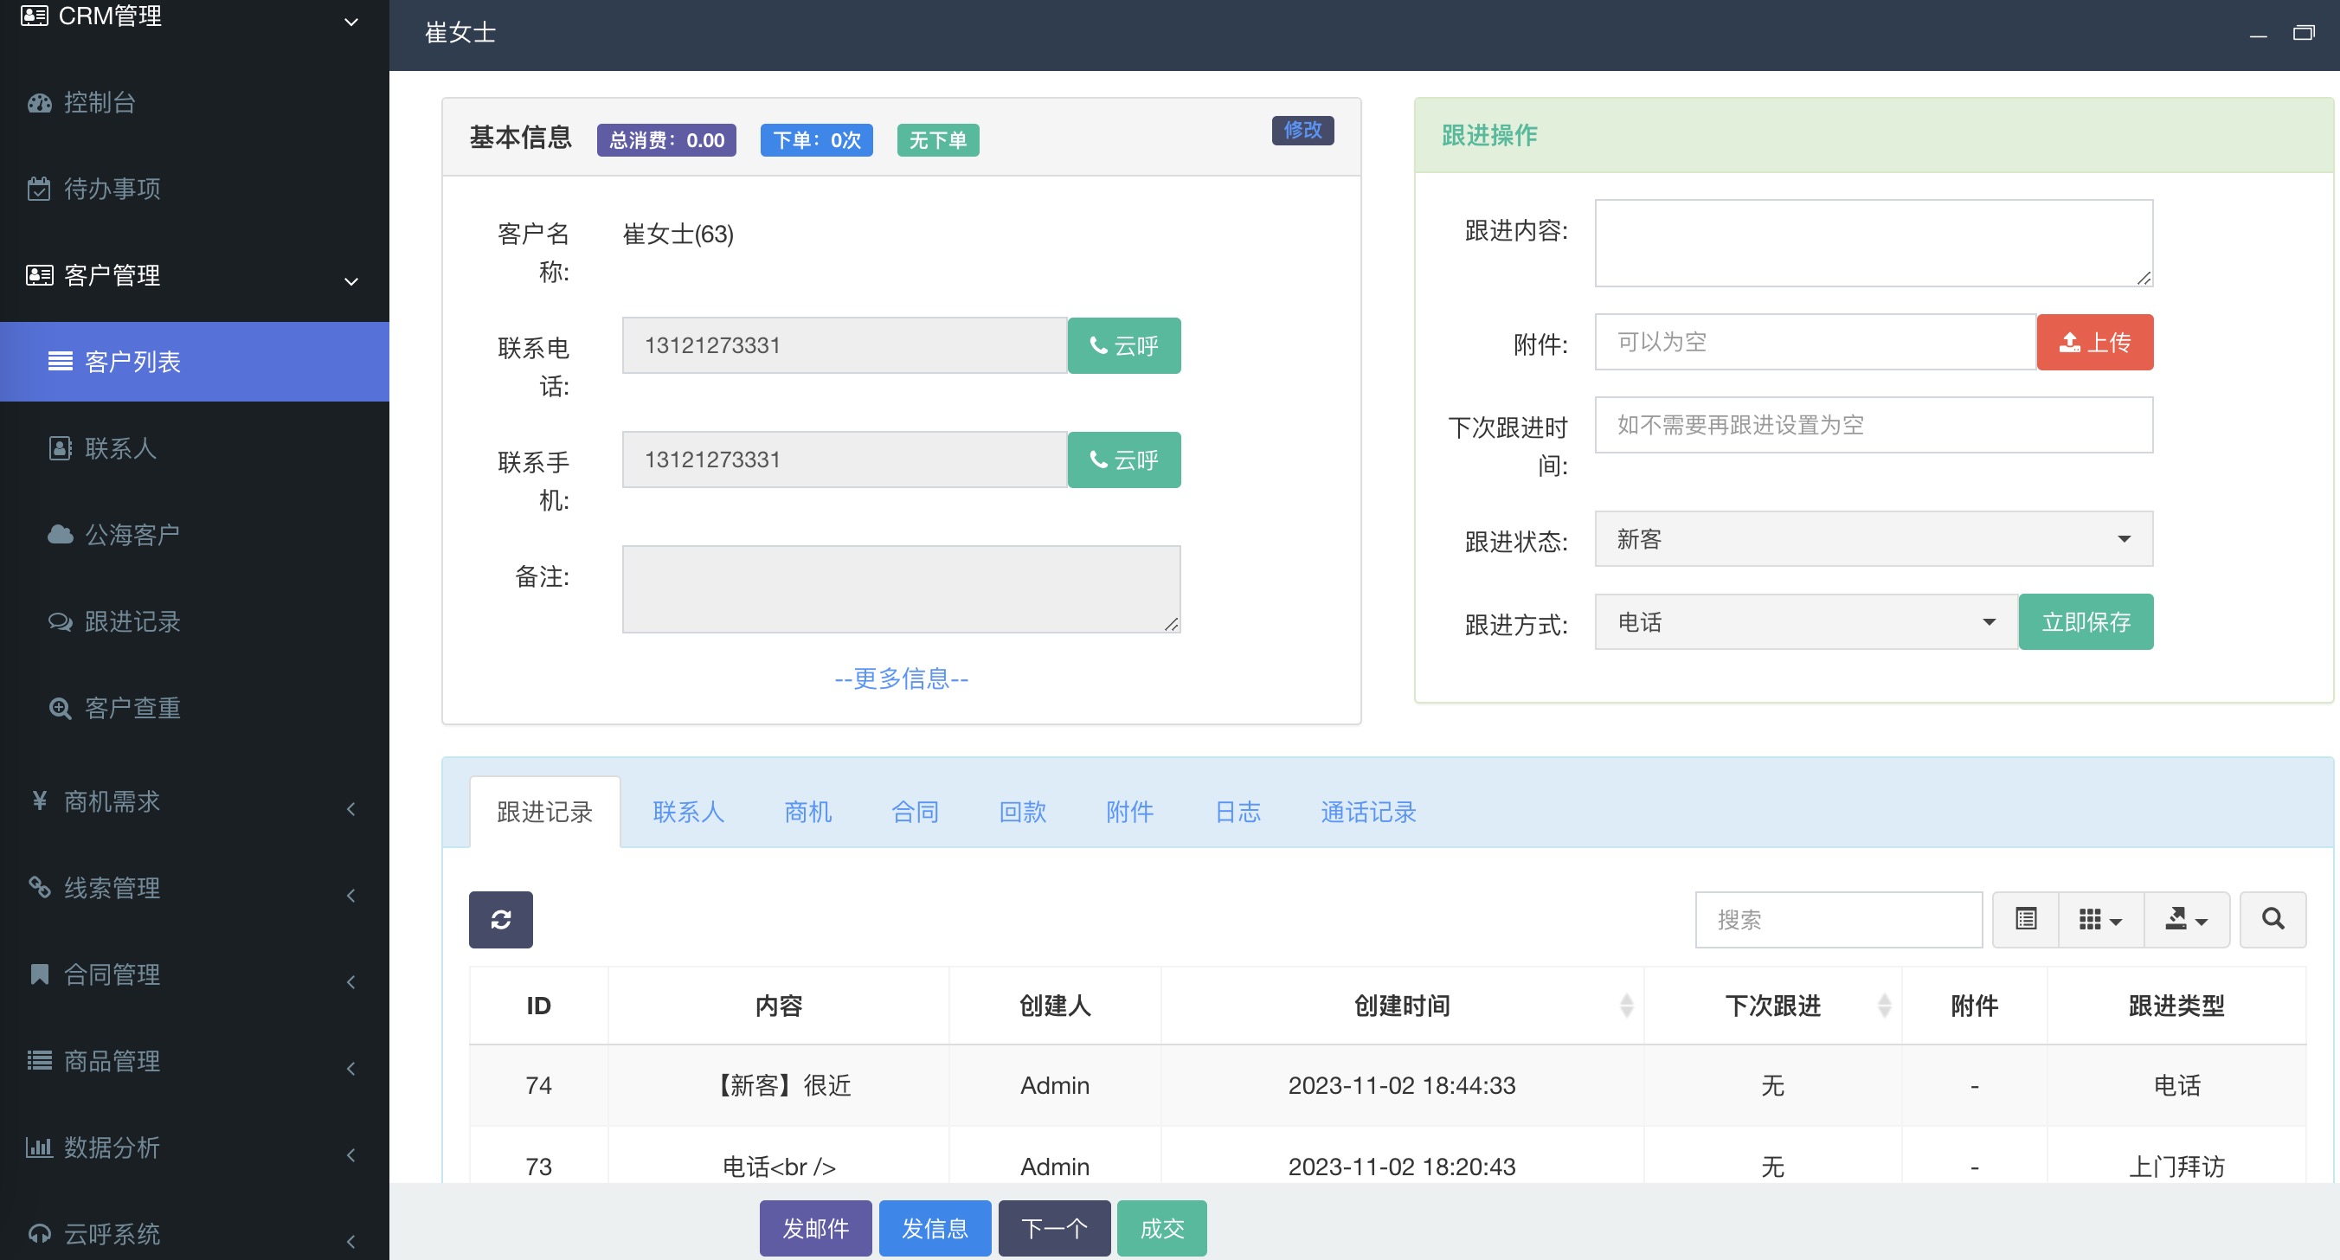Switch to the 附件 tab
Screen dimensions: 2340x1260
point(1129,811)
